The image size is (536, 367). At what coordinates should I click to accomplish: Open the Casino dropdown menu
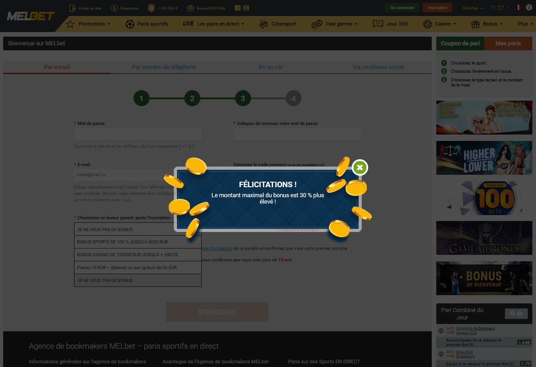point(445,24)
